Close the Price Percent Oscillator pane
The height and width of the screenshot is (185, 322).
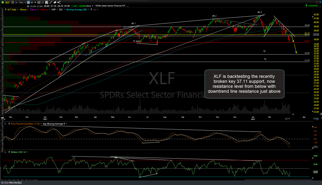(5, 124)
